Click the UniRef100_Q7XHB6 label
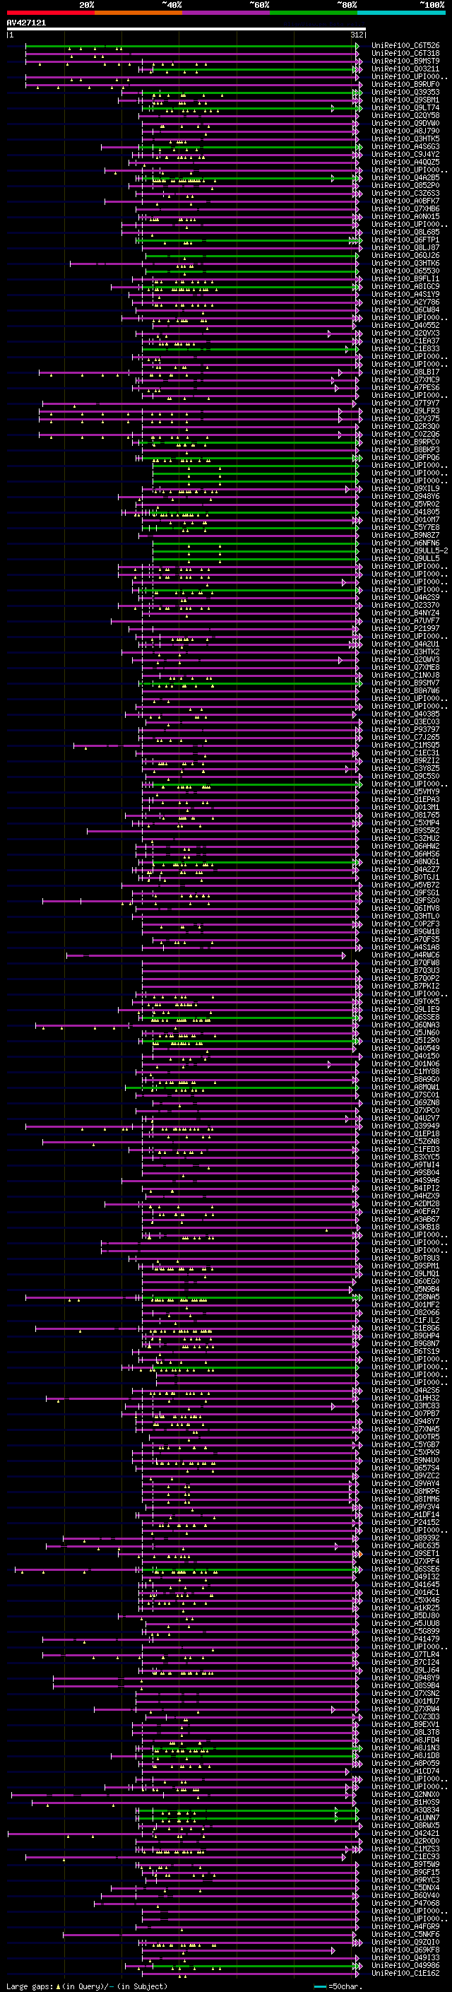The height and width of the screenshot is (1992, 452). [405, 210]
